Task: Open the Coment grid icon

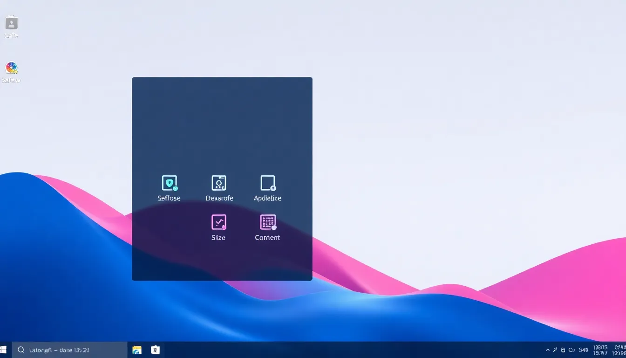Action: [268, 222]
